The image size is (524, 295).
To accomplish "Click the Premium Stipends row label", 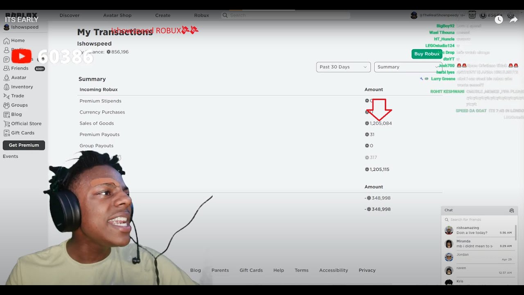I will pyautogui.click(x=100, y=101).
